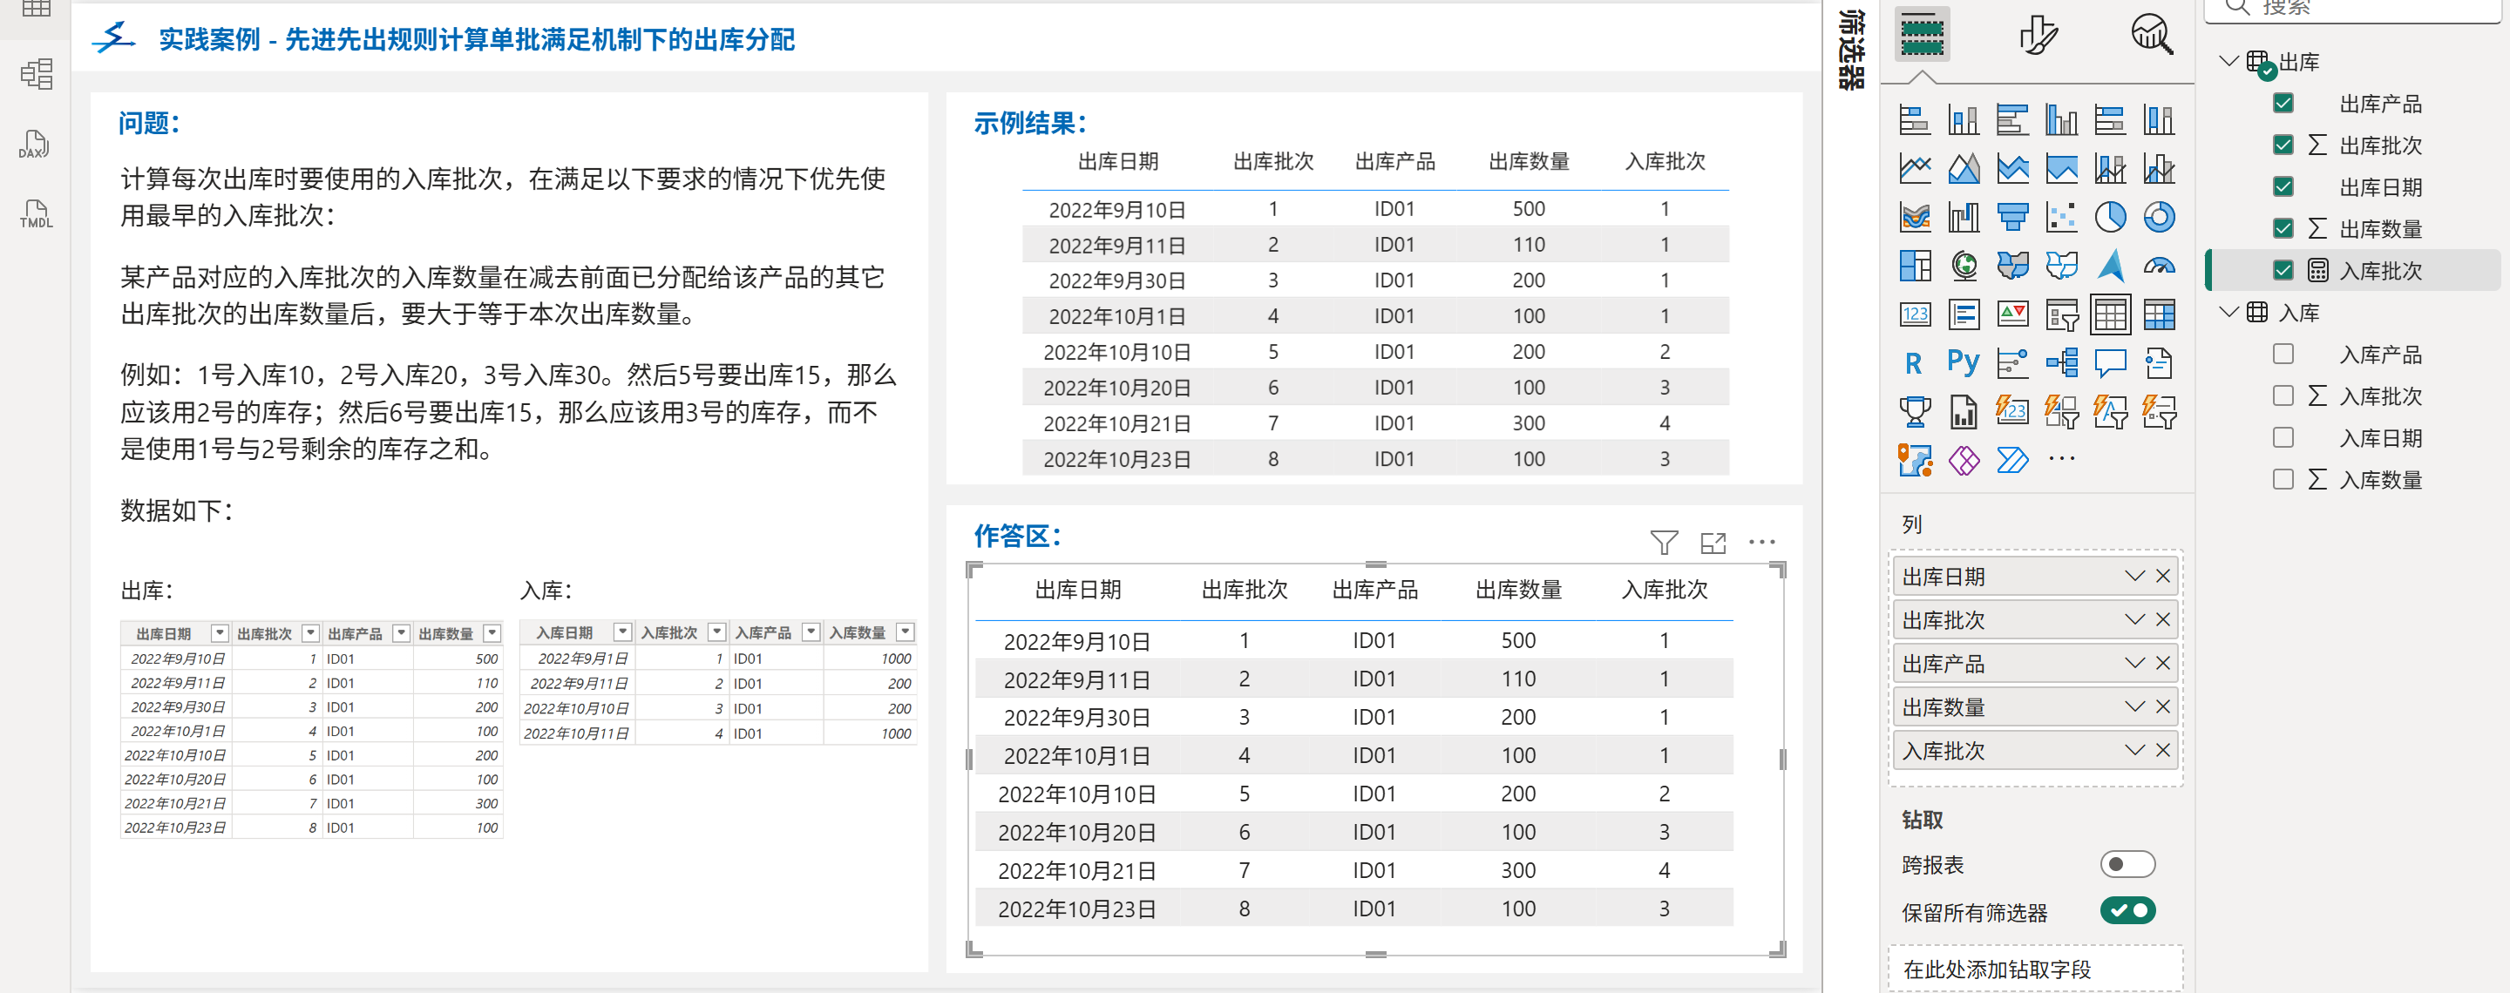Toggle the 保留所有筛选器 switch

click(x=2127, y=911)
